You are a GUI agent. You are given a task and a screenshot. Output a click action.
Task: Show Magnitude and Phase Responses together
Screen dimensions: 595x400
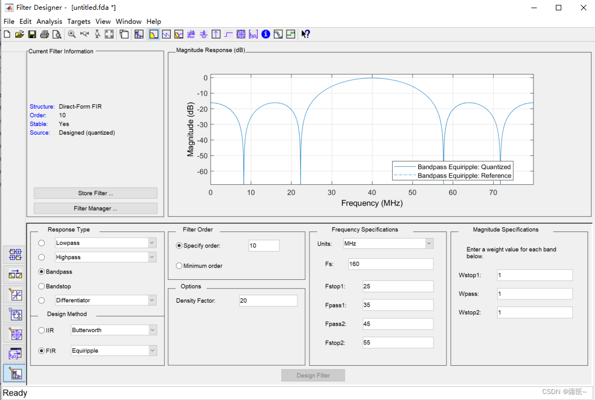coord(179,34)
